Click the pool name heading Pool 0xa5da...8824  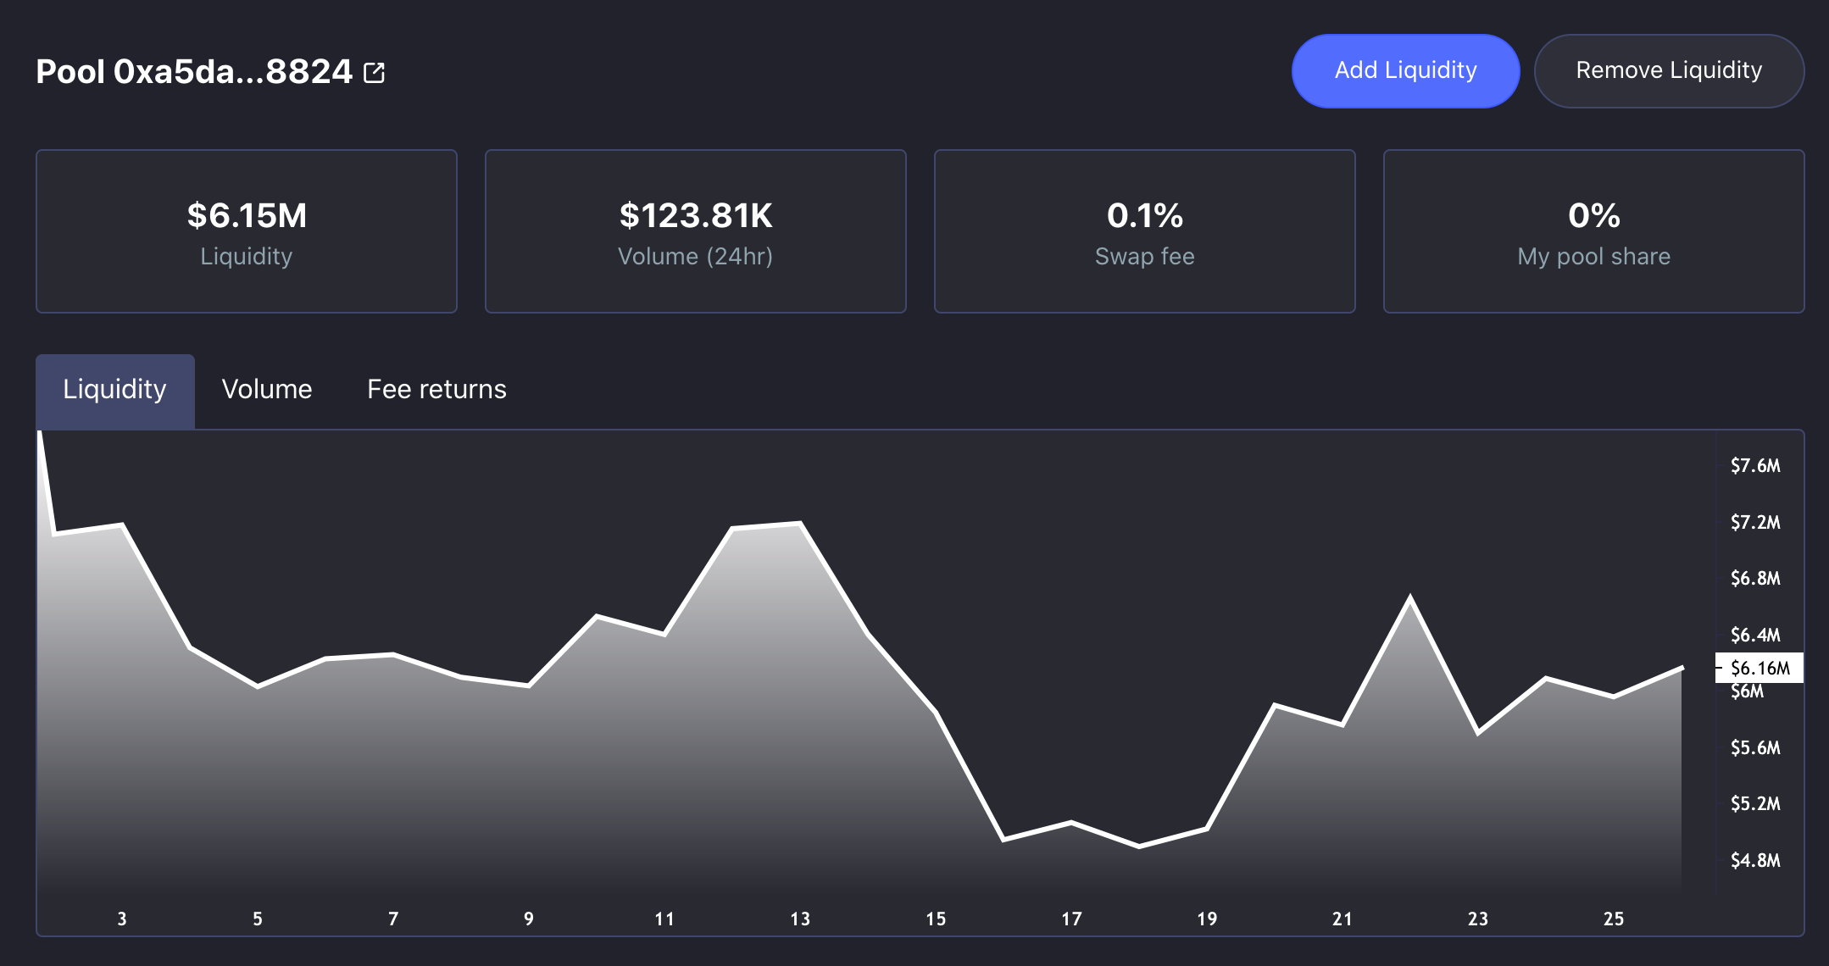click(195, 72)
